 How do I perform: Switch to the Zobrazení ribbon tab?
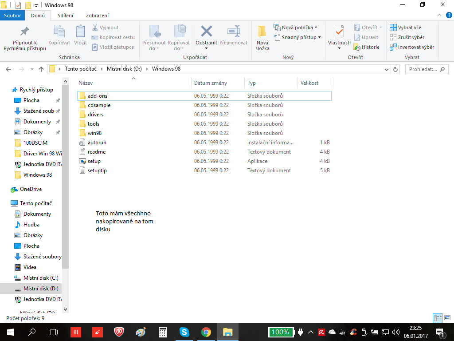point(97,16)
